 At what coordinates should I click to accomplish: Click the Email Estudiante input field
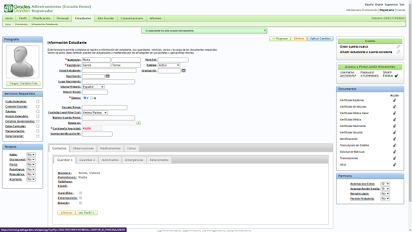[109, 70]
